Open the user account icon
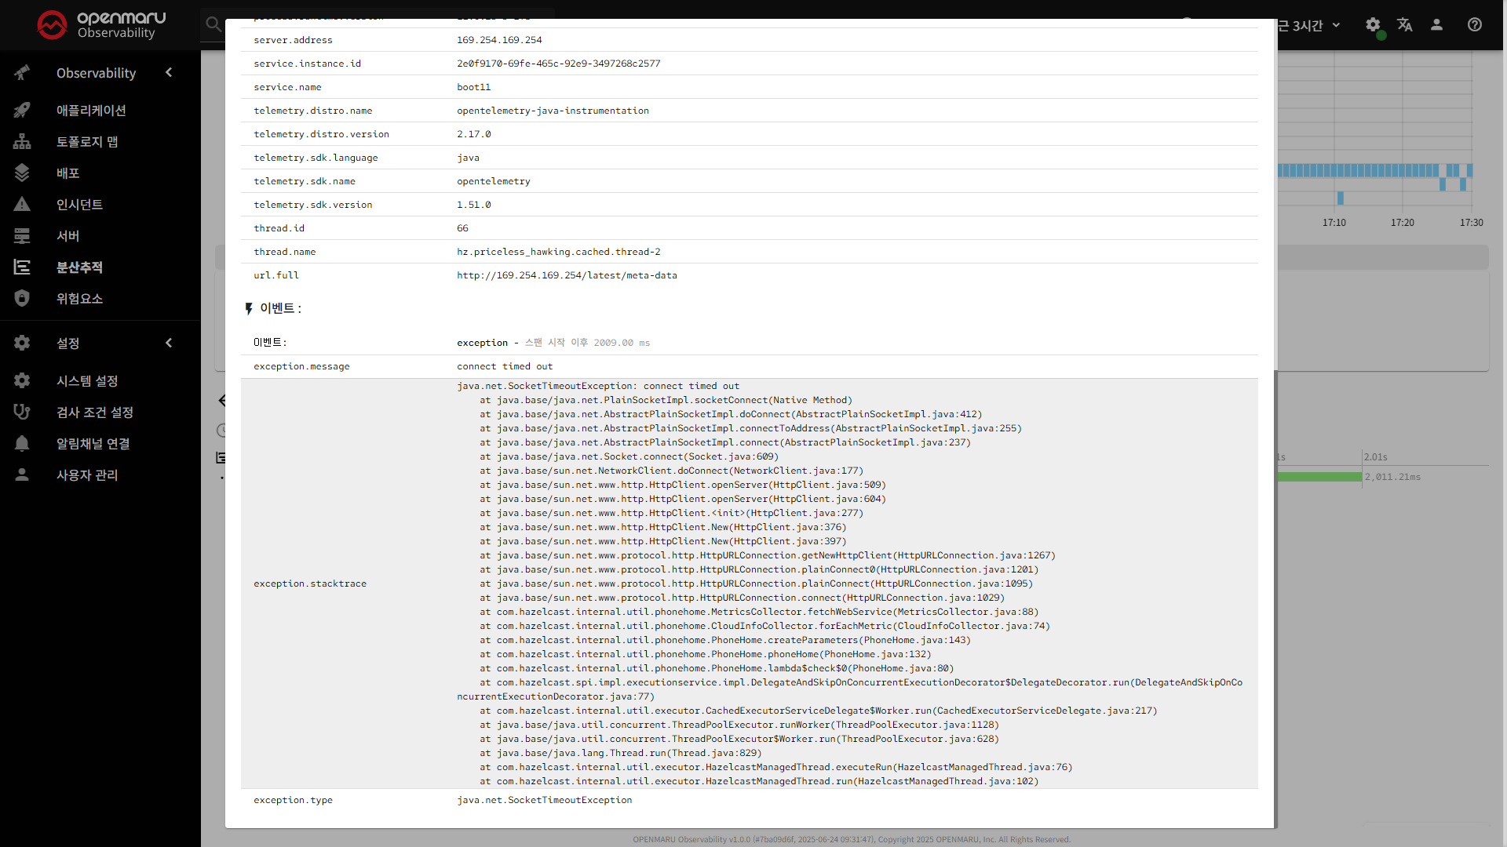 [x=1436, y=25]
